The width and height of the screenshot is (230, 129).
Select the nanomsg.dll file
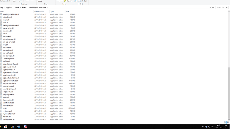[x=7, y=31]
